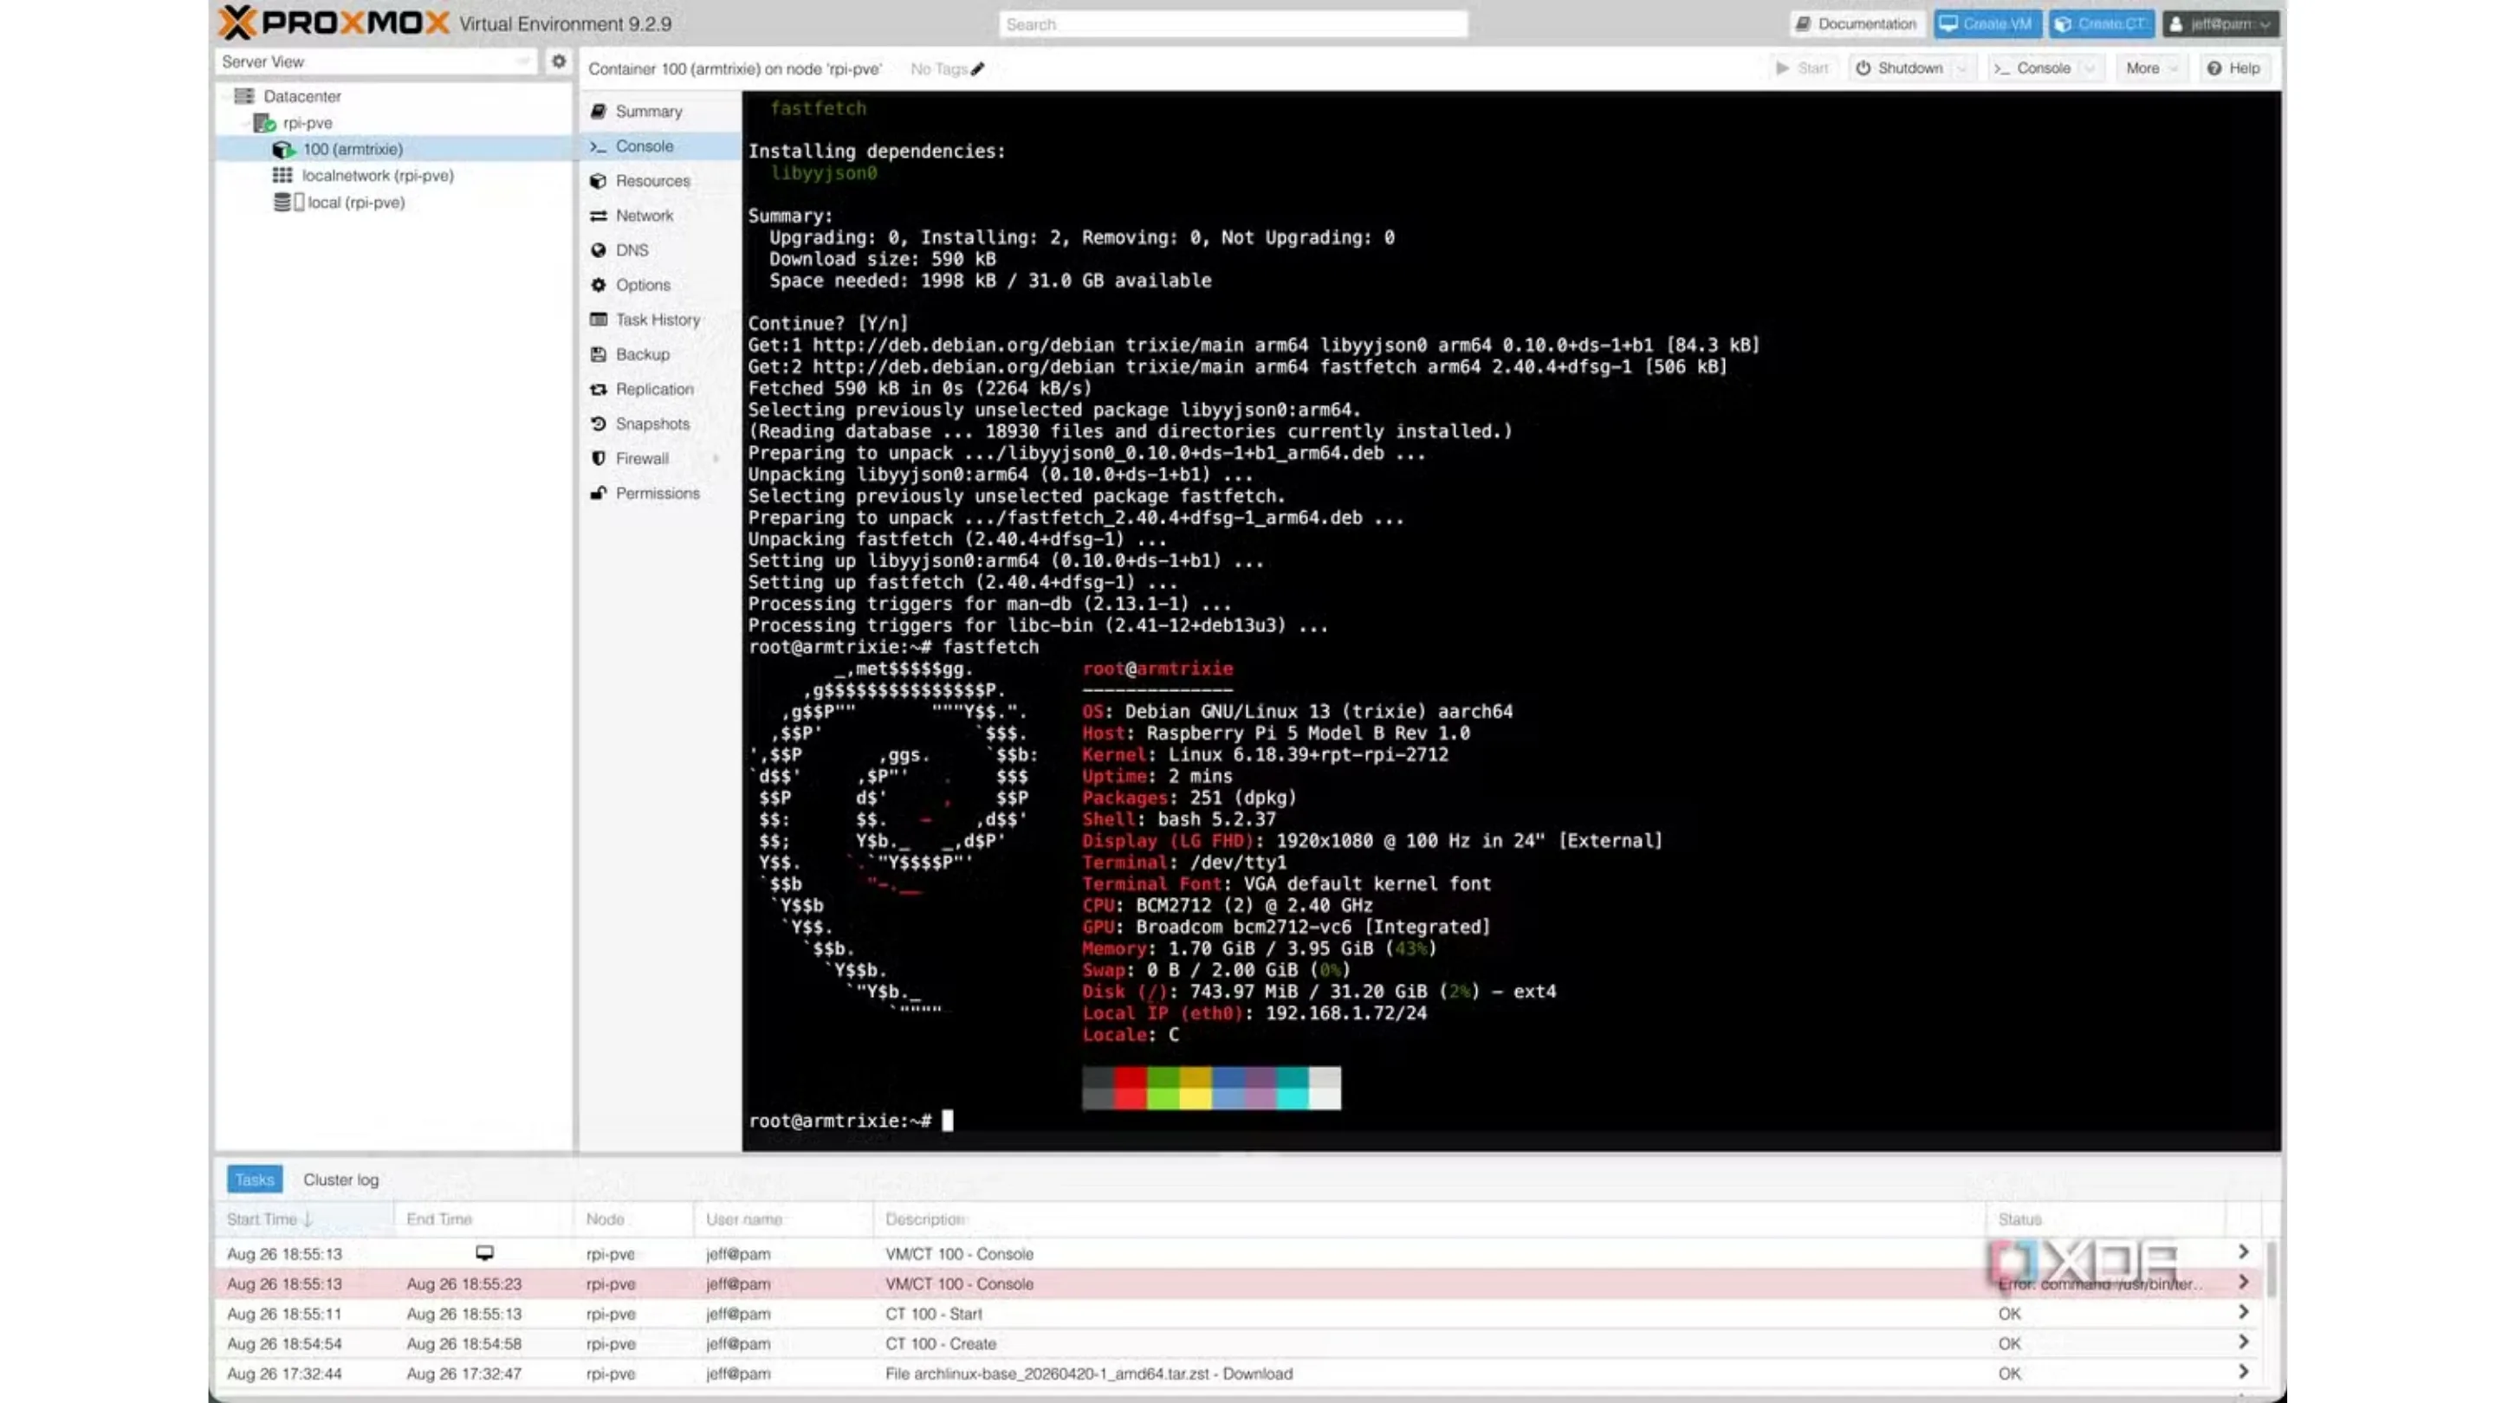Click the Create CT button

click(2101, 24)
